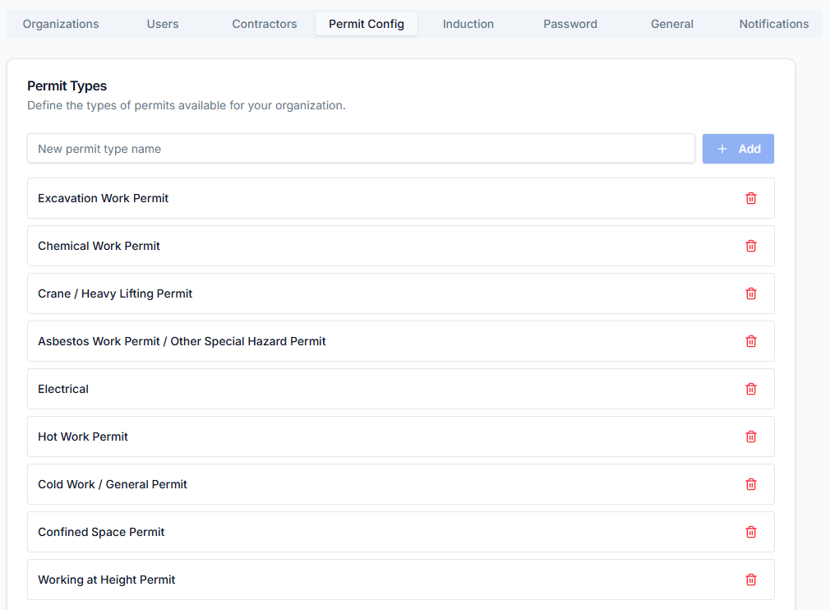Screen dimensions: 830x610
Task: Click the permit types description text
Action: 187,105
